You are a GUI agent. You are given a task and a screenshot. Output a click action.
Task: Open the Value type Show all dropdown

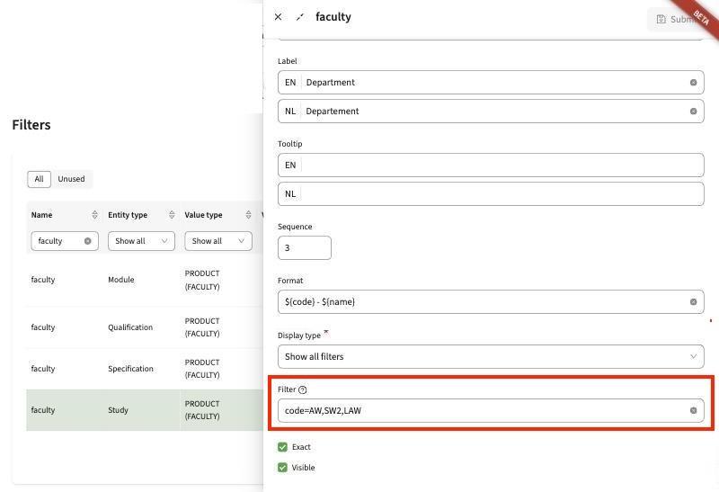218,241
